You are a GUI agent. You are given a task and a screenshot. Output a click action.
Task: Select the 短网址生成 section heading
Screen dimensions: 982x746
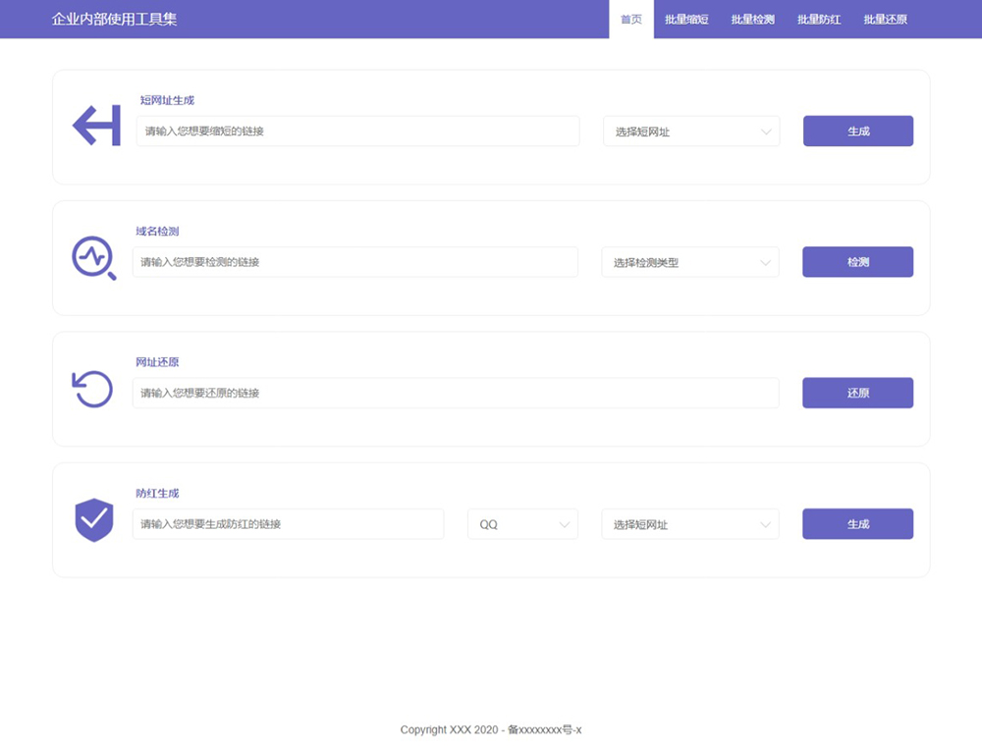(x=165, y=100)
